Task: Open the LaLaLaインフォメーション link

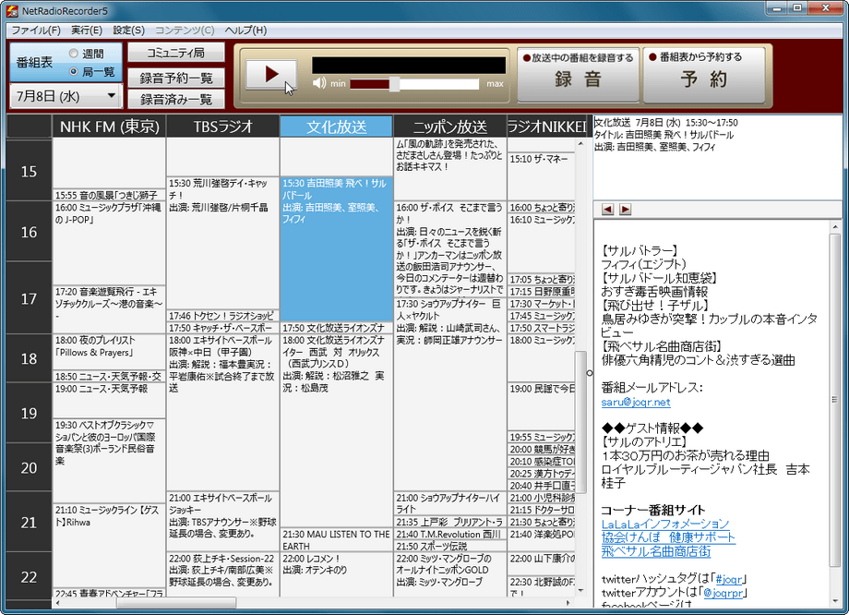Action: pyautogui.click(x=665, y=524)
